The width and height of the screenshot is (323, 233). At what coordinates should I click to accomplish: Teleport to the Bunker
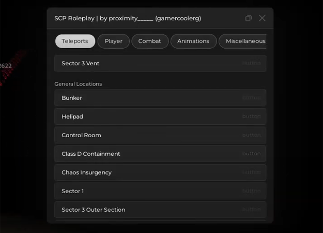(x=160, y=98)
